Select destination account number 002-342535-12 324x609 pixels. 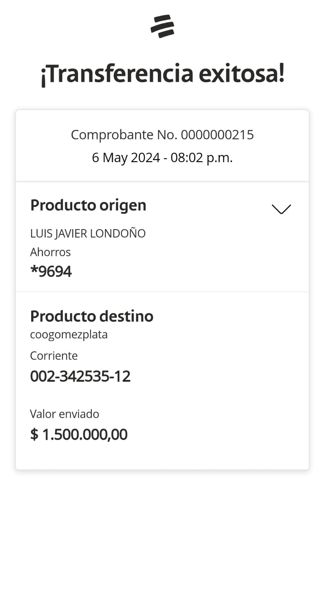tap(80, 376)
